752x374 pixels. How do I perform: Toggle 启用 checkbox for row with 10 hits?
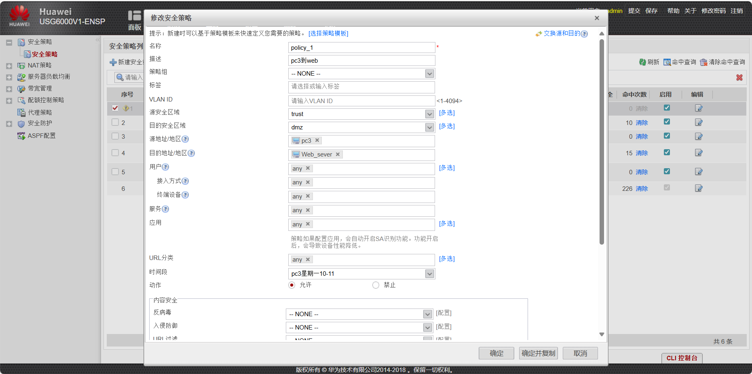[x=667, y=122]
